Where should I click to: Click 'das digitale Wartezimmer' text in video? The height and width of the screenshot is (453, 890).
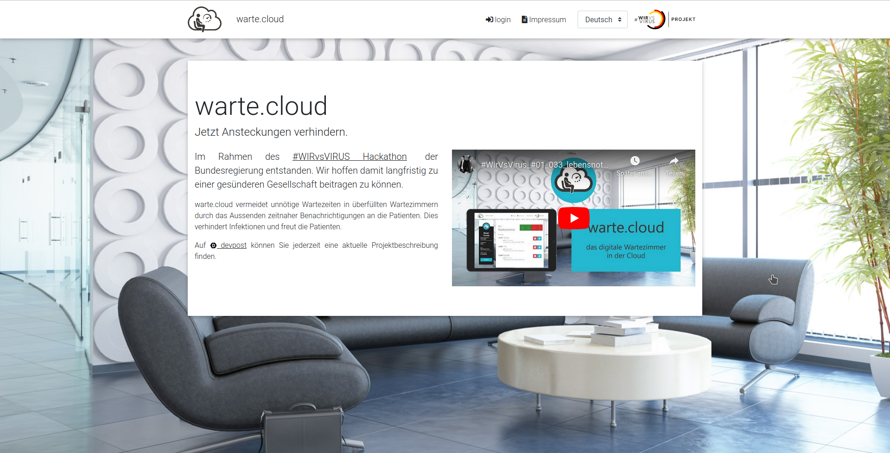click(x=626, y=247)
